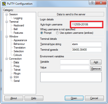Select Features in the category tree
The image size is (108, 104).
point(18,33)
